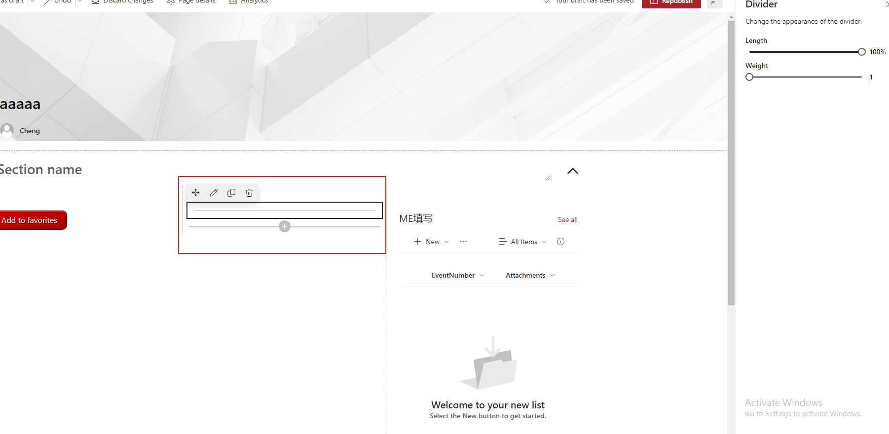Click the Length slider handle

point(862,52)
